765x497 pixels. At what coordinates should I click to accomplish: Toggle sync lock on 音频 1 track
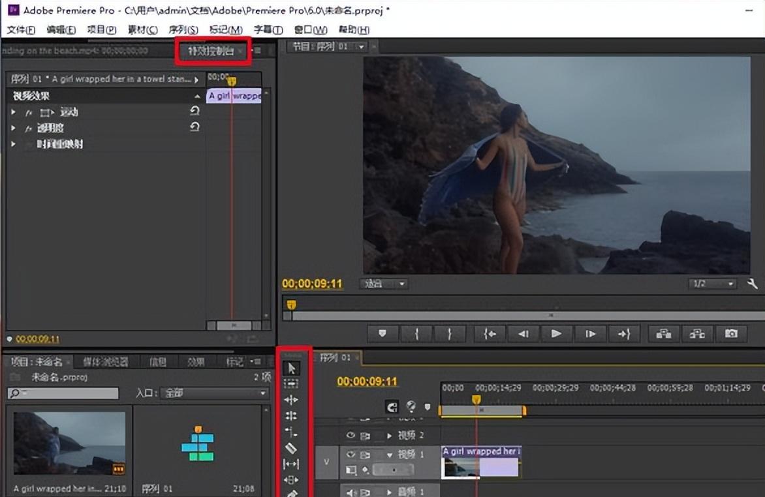click(365, 492)
